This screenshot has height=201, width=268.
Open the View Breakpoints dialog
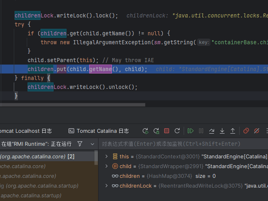246,131
